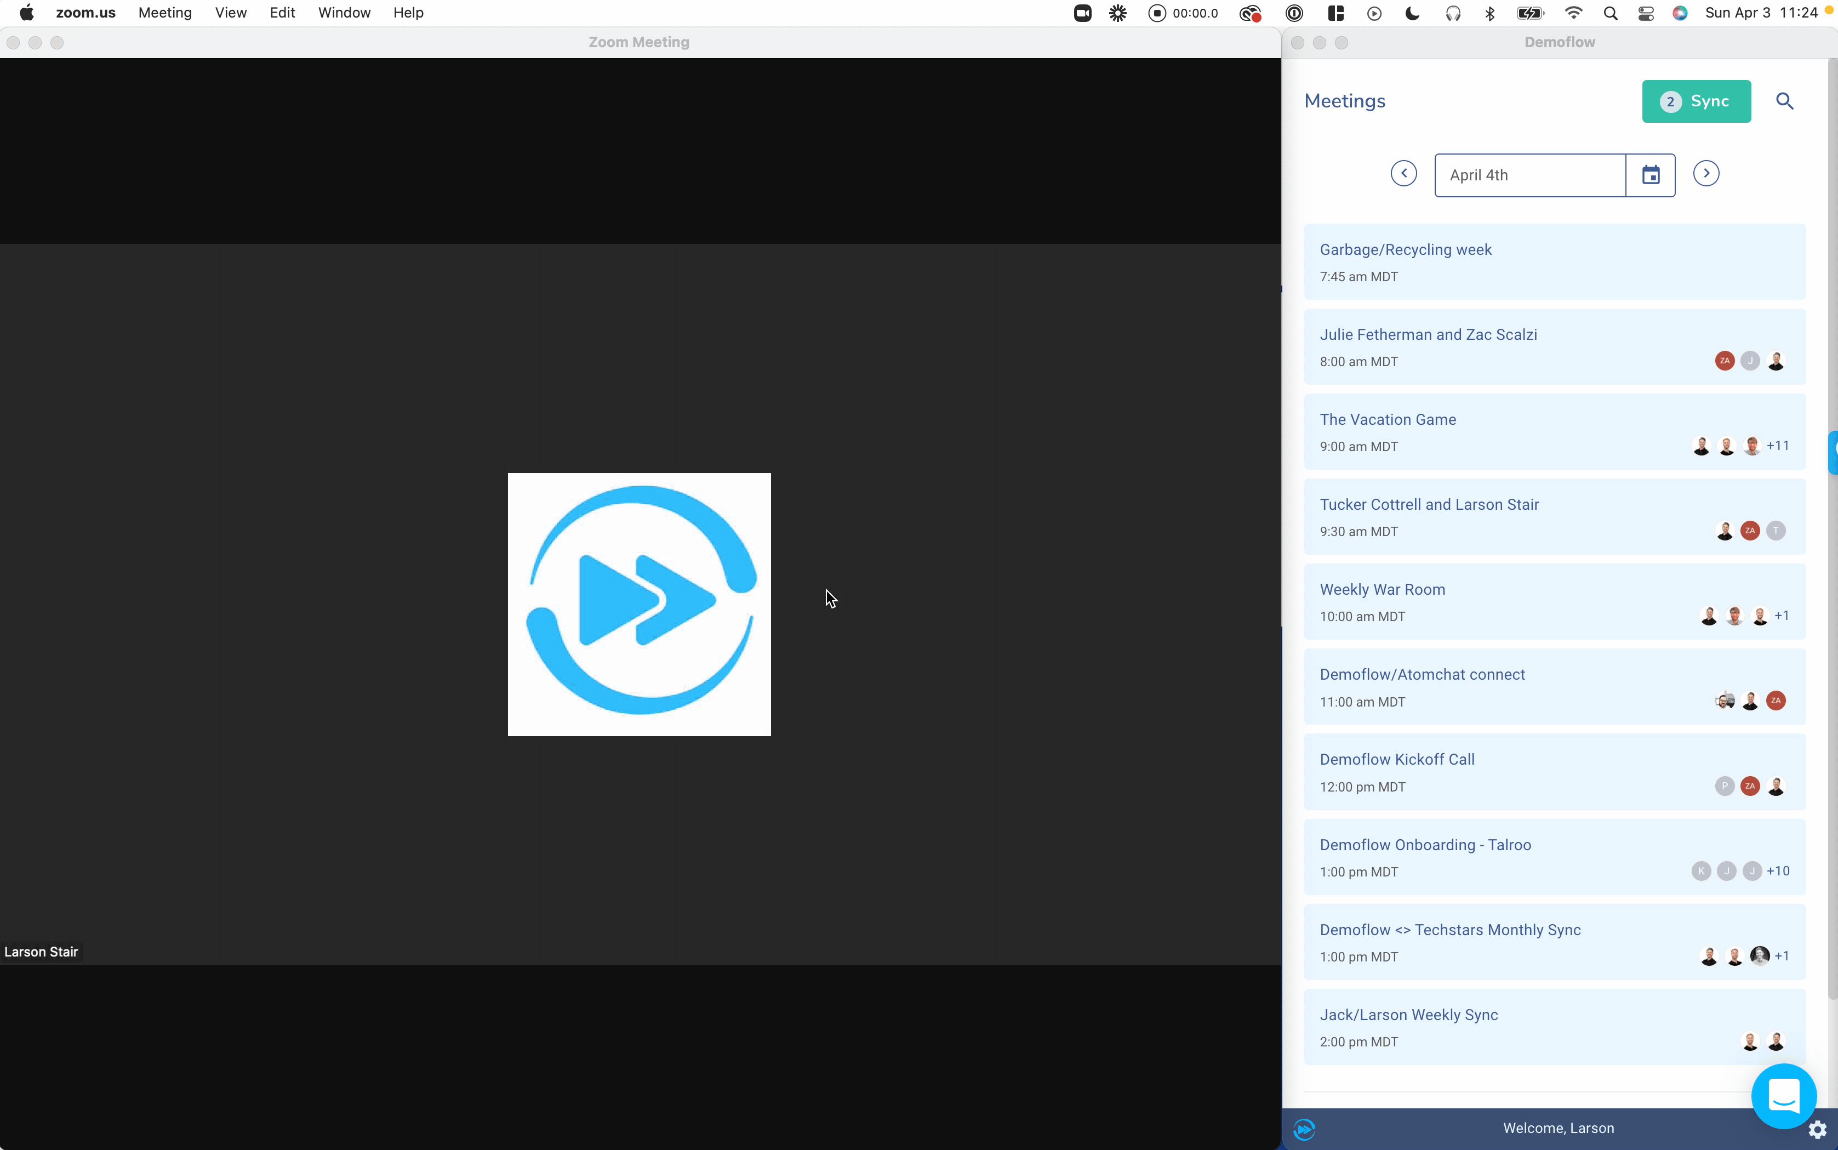Click the ZA avatar on Julie Fetherman meeting

click(1724, 361)
